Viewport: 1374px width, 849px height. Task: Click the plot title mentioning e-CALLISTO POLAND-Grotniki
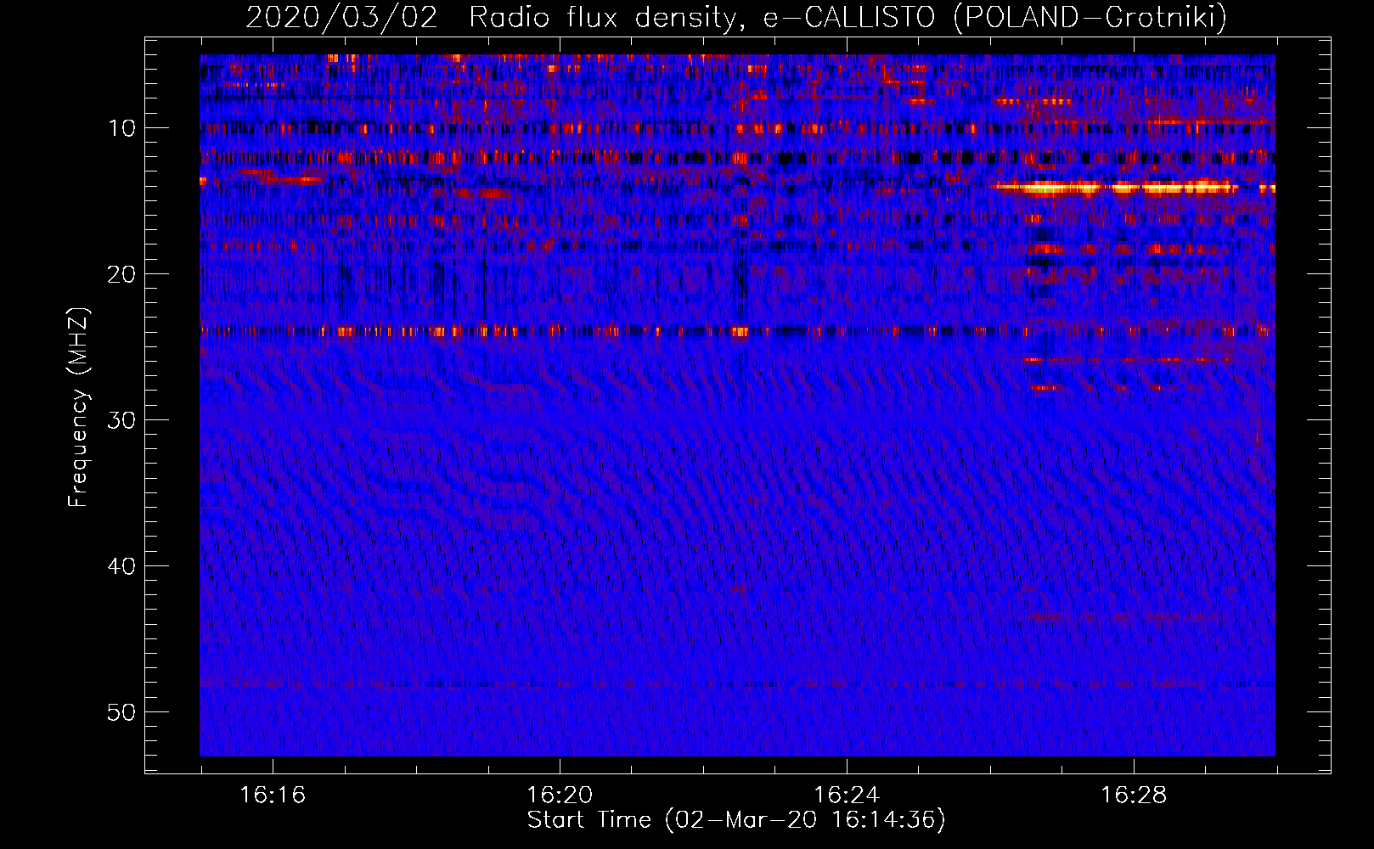(736, 17)
